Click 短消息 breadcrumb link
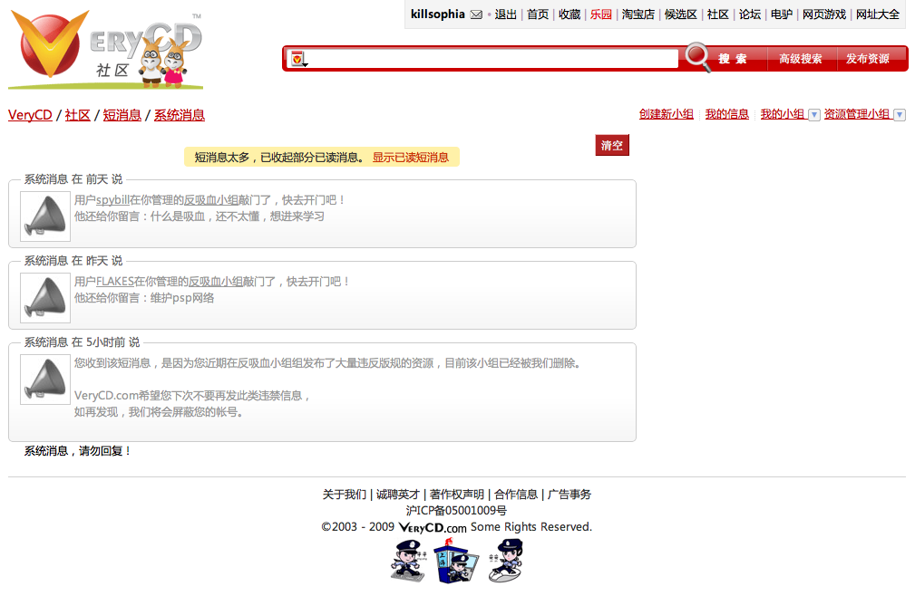Screen dimensions: 915x596 tap(122, 115)
